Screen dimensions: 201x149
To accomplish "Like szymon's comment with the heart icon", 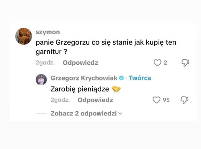I will click(x=157, y=63).
